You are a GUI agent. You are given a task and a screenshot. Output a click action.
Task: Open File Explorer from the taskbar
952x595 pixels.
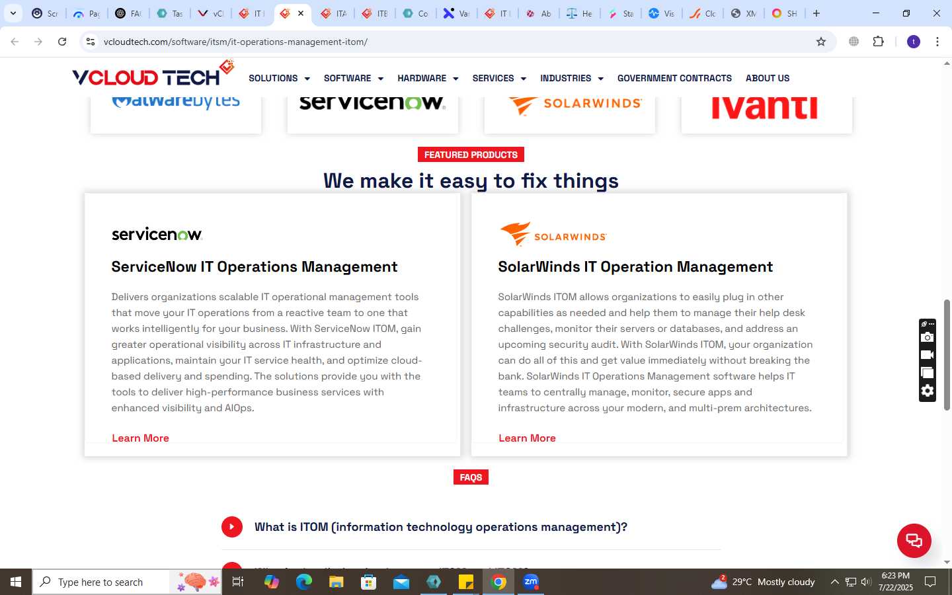pyautogui.click(x=337, y=582)
